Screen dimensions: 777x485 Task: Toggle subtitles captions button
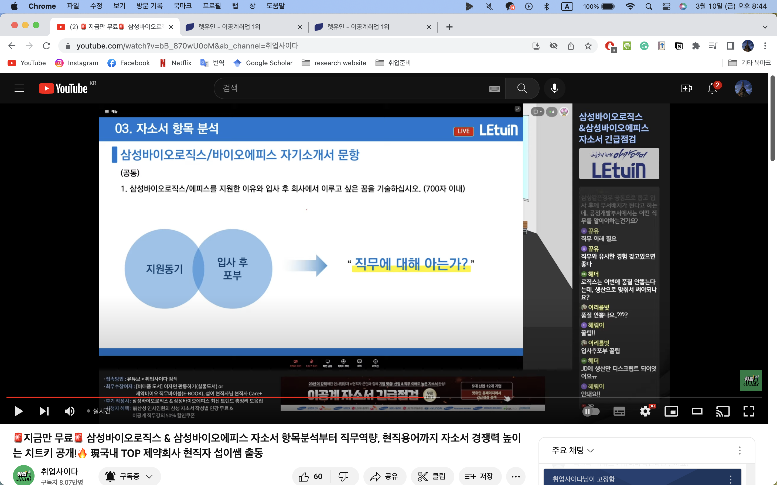click(619, 411)
